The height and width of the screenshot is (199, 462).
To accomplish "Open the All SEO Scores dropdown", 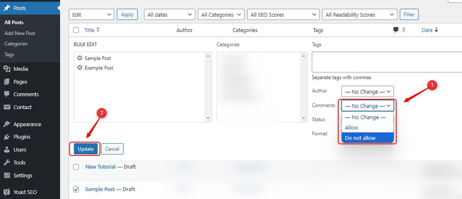I will click(283, 14).
